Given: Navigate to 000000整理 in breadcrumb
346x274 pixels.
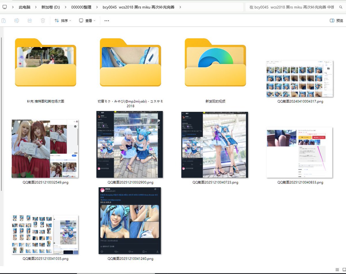Looking at the screenshot, I should pyautogui.click(x=81, y=7).
